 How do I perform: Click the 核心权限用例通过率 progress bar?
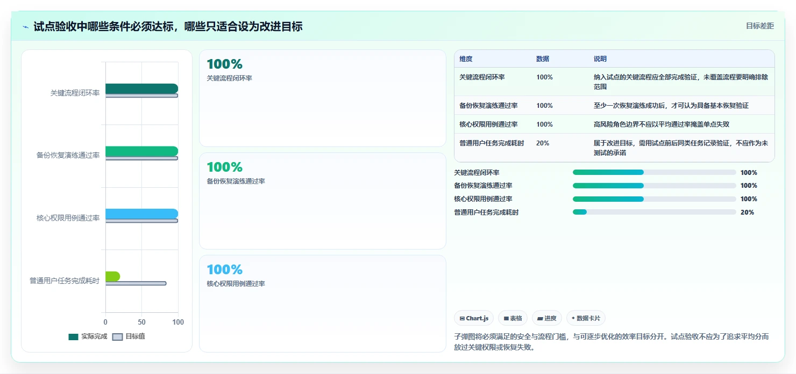pos(655,199)
